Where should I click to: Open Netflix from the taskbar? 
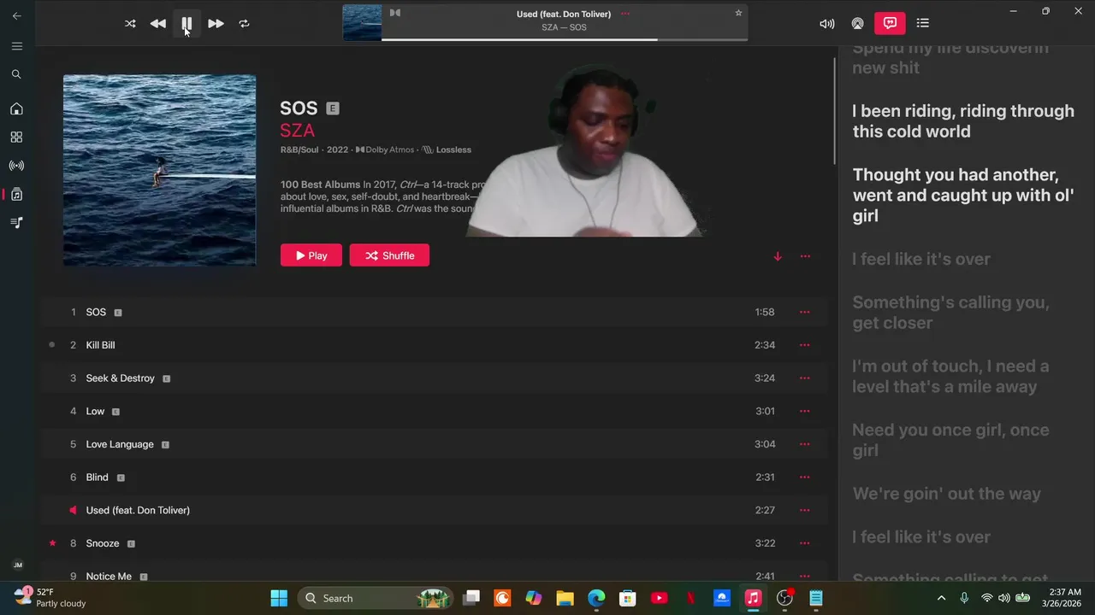pyautogui.click(x=690, y=598)
